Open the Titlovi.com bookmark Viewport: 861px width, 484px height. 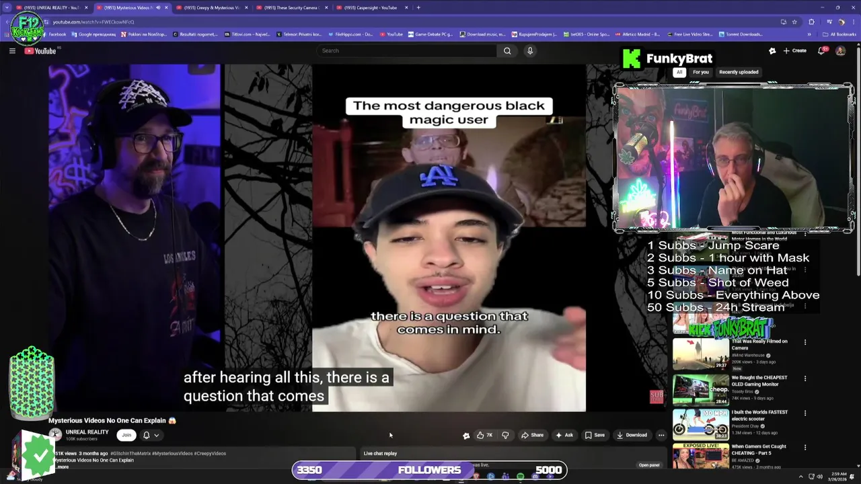[248, 34]
